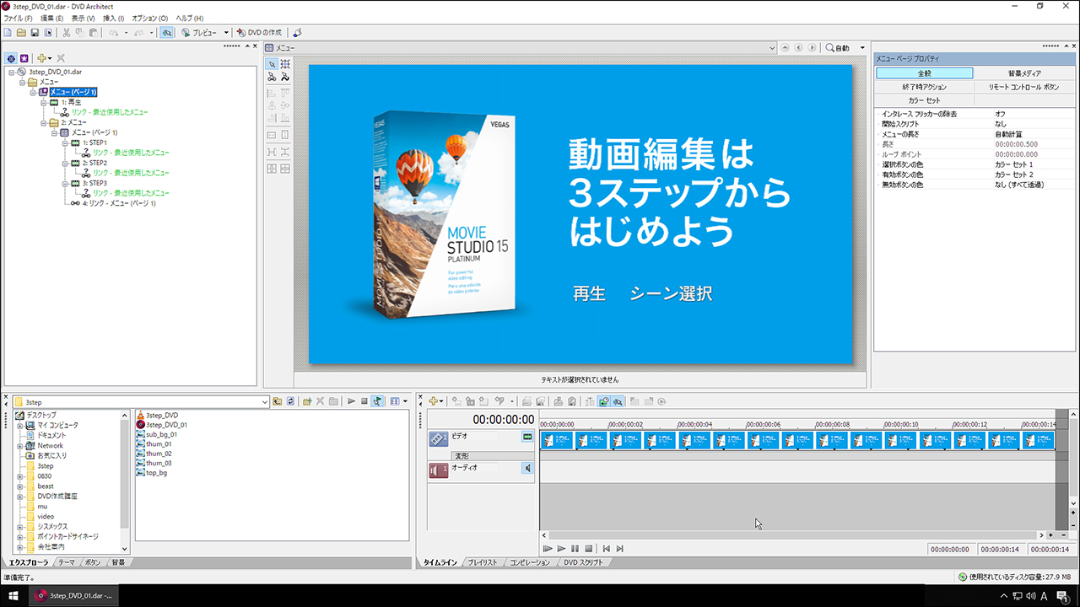Open the Preview dropdown arrow
This screenshot has width=1080, height=607.
226,32
